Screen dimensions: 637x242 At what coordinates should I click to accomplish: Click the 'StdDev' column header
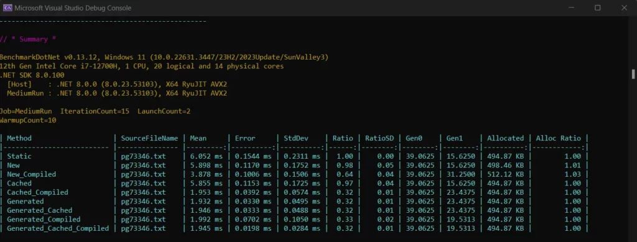pos(295,138)
